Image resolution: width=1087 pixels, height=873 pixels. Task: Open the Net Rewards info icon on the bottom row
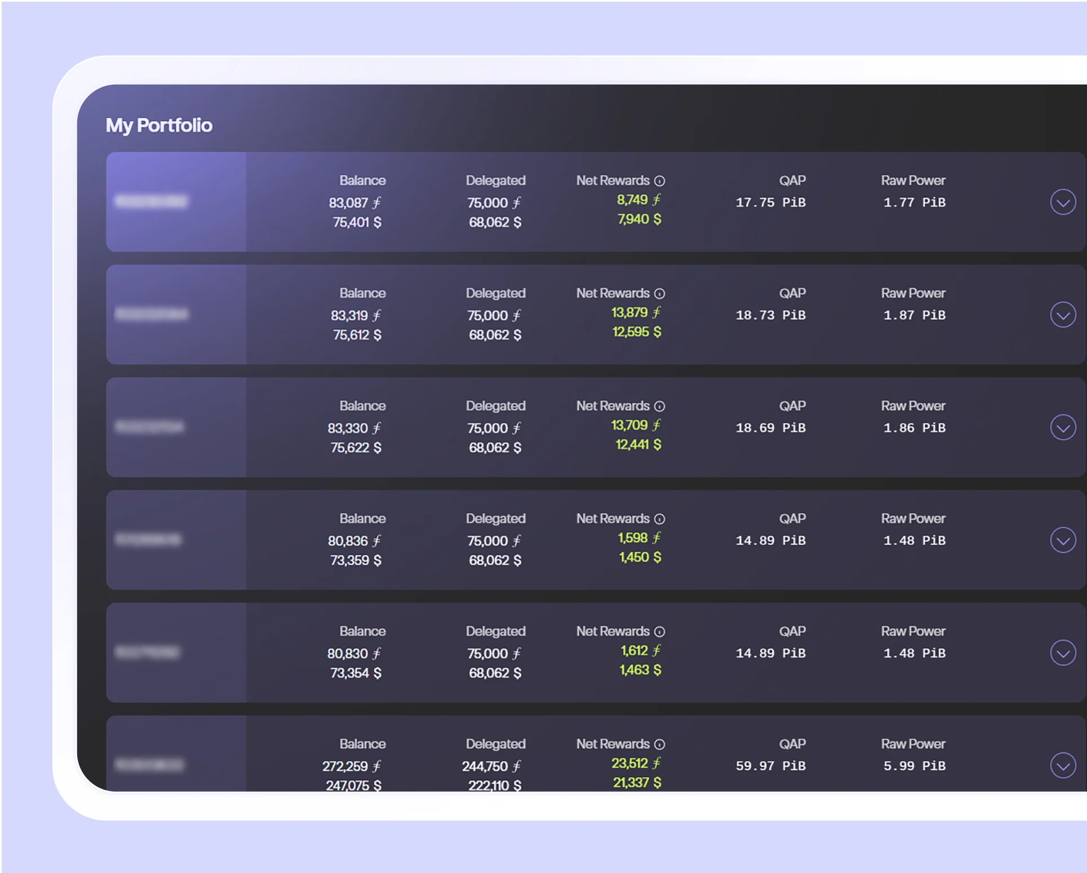coord(659,744)
